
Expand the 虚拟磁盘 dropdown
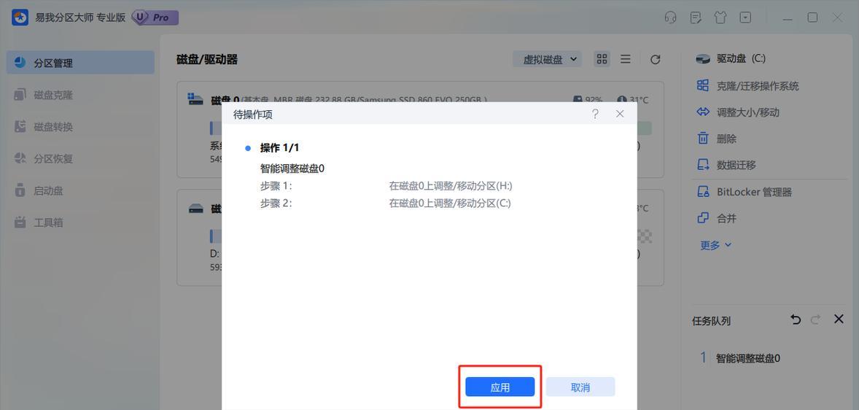(x=548, y=59)
